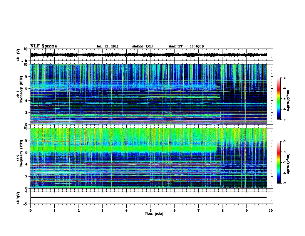Click the ch.1 spectrogram color scale bar
Viewport: 305px width, 236px height.
[279, 99]
